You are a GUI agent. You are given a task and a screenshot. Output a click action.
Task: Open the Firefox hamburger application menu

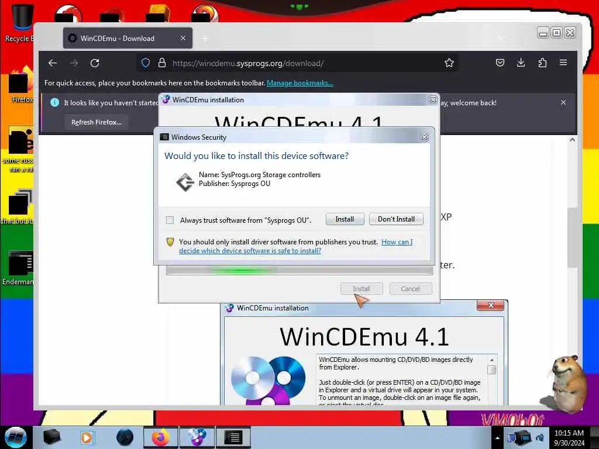563,62
